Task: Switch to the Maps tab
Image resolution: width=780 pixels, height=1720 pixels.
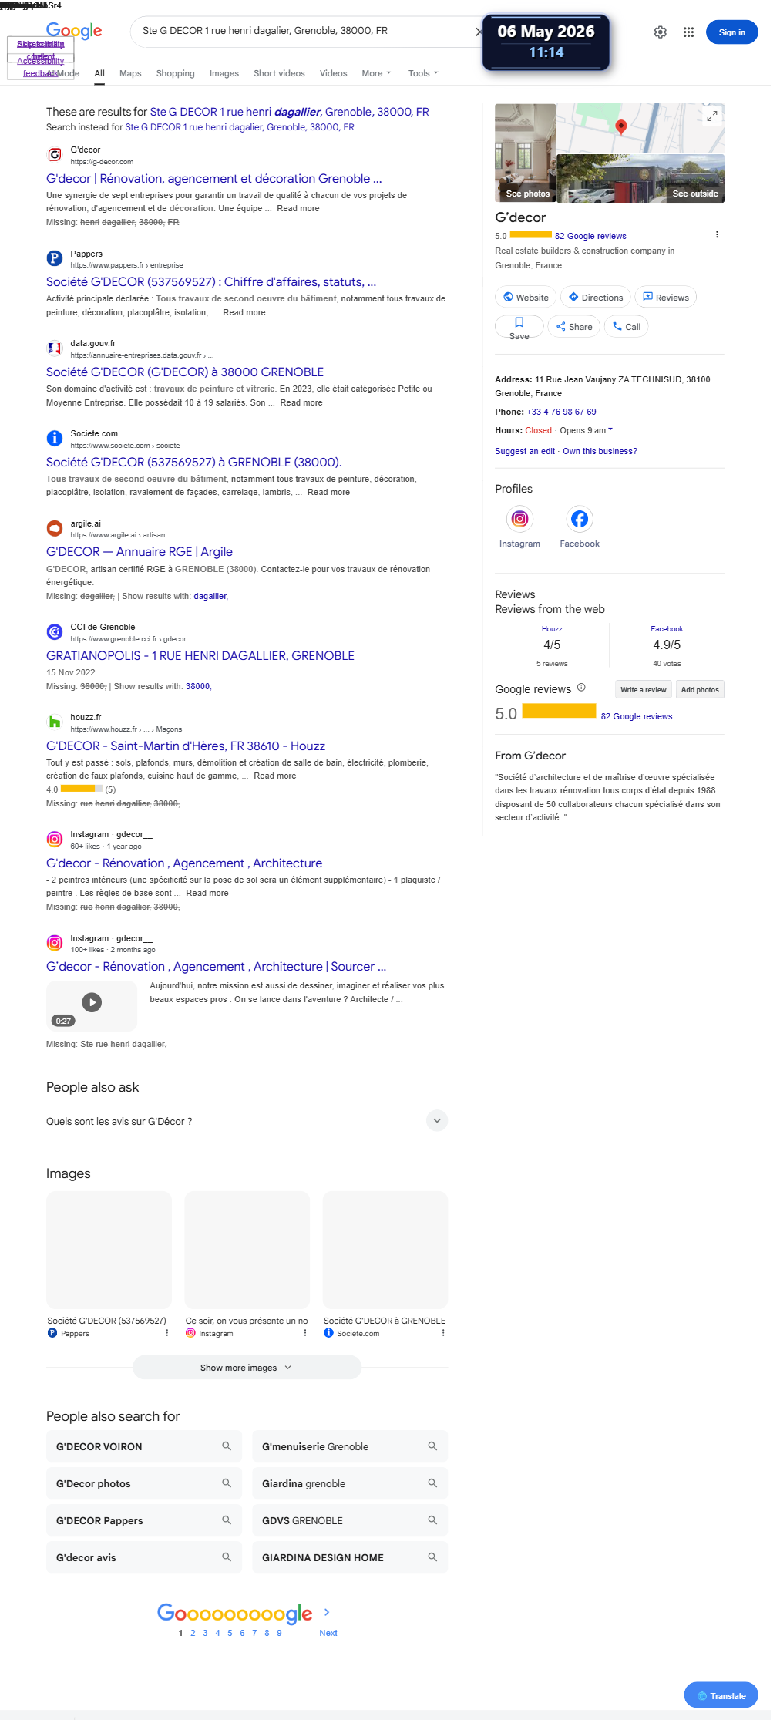Action: [x=130, y=73]
